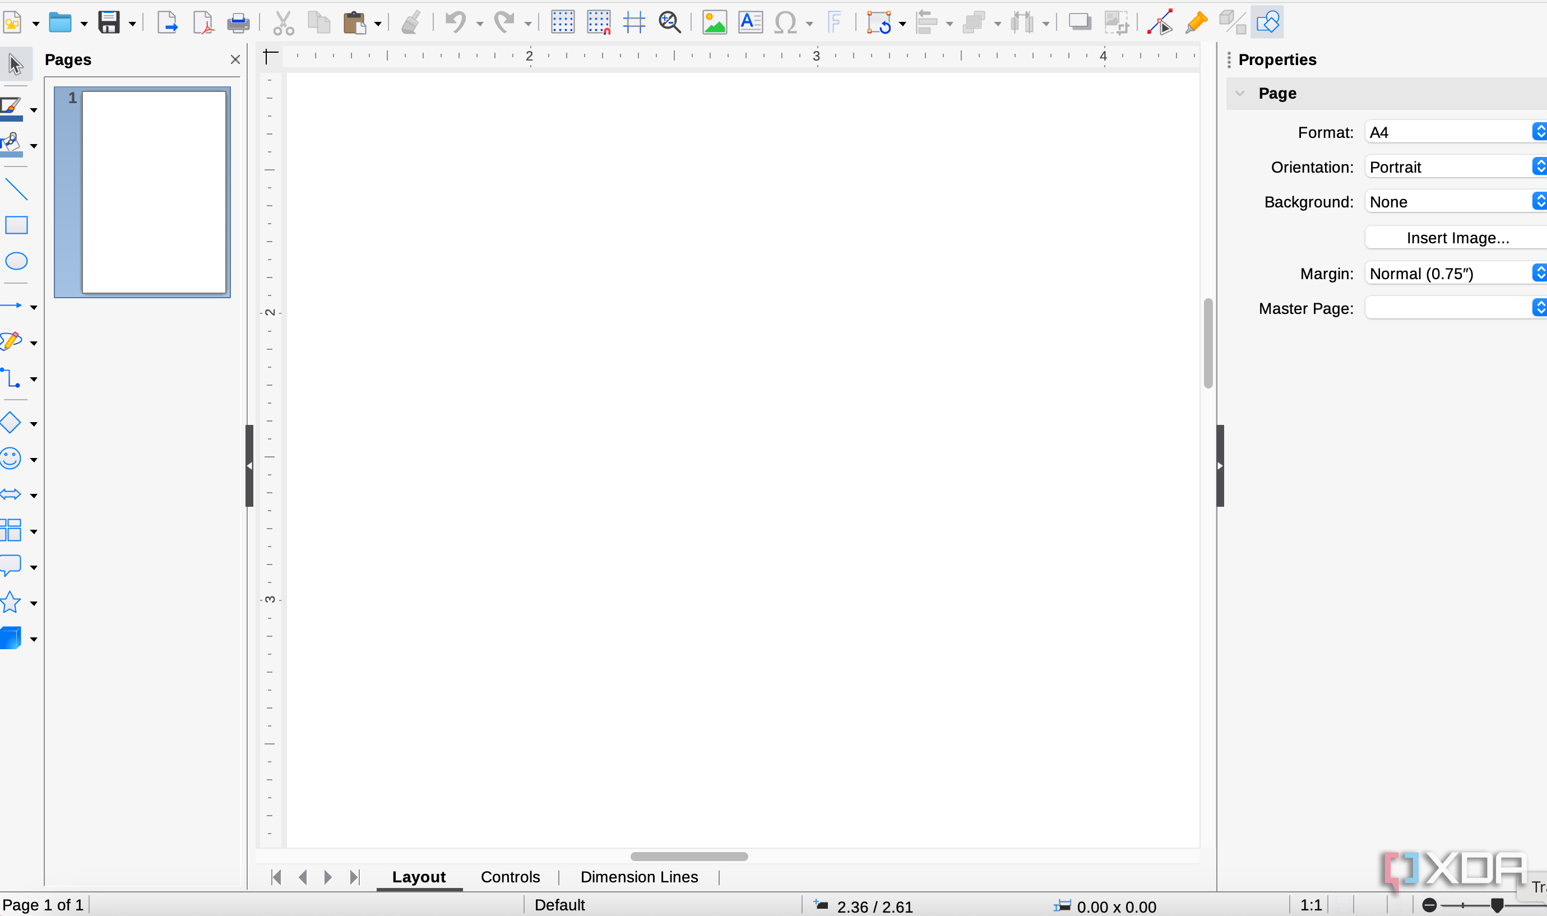Screen dimensions: 1547x916
Task: Collapse the Page section in Properties
Action: click(1240, 93)
